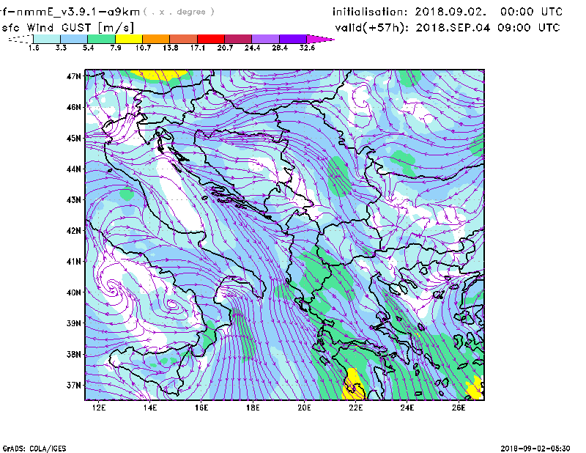Viewport: 586px width, 453px height.
Task: Click the 26E longitude label
Action: [459, 408]
